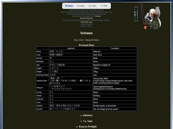
Task: Click the 'Symbol' row label
Action: (x=43, y=109)
